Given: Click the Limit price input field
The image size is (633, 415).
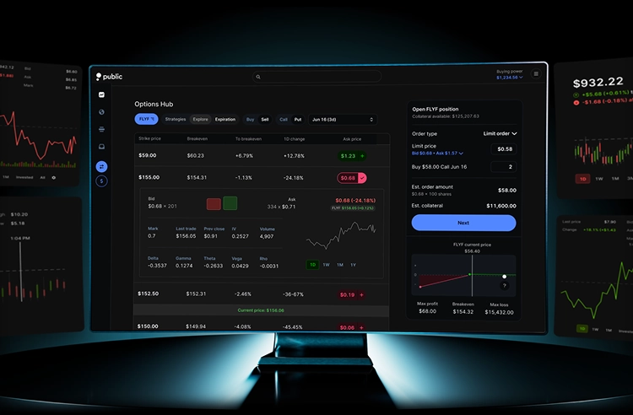Looking at the screenshot, I should [x=505, y=149].
